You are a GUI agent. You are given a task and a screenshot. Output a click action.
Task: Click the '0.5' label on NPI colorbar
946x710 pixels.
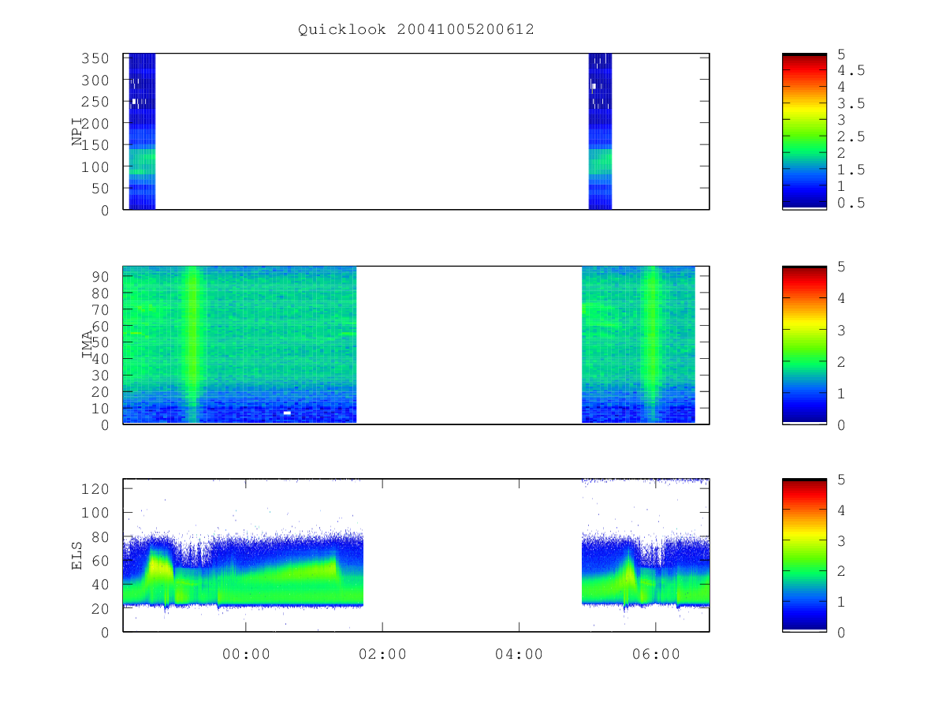coord(851,203)
